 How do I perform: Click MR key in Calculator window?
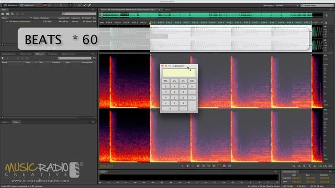[x=192, y=81]
